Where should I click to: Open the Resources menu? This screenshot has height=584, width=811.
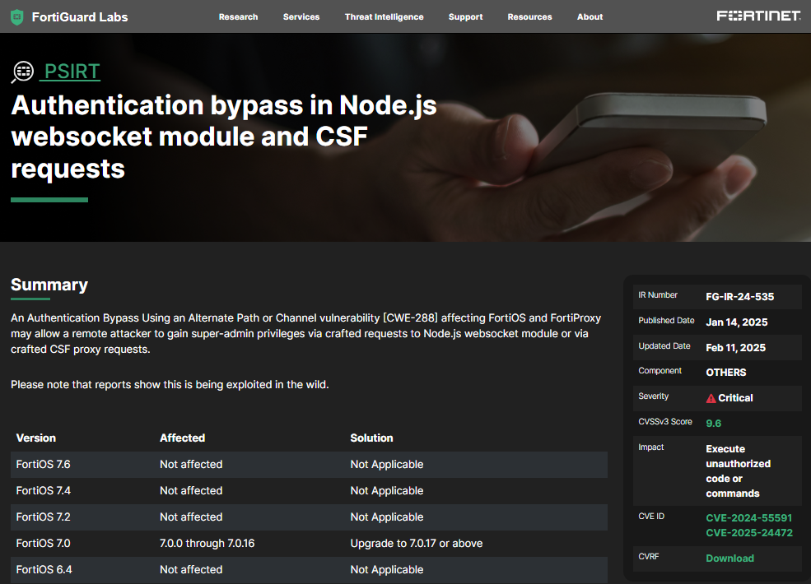(529, 17)
